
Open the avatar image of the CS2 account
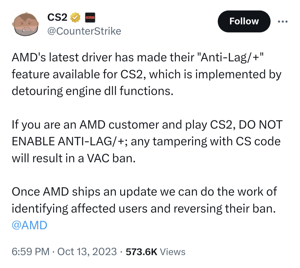point(26,24)
